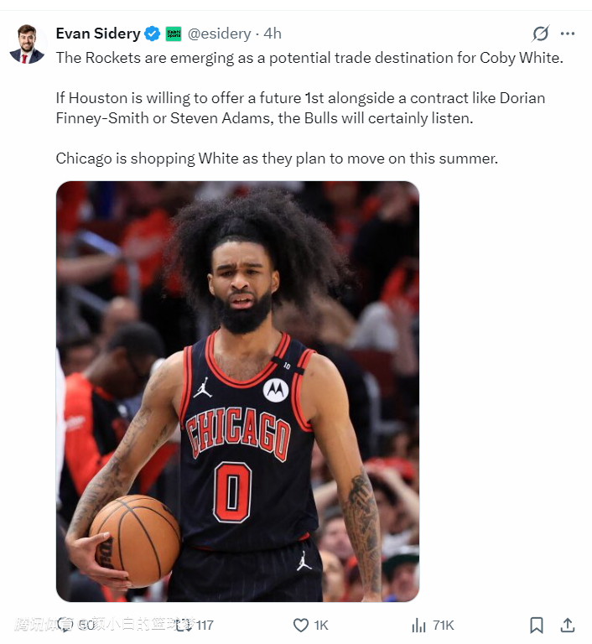Open the Coby White photo attachment
This screenshot has height=644, width=592.
[x=237, y=392]
